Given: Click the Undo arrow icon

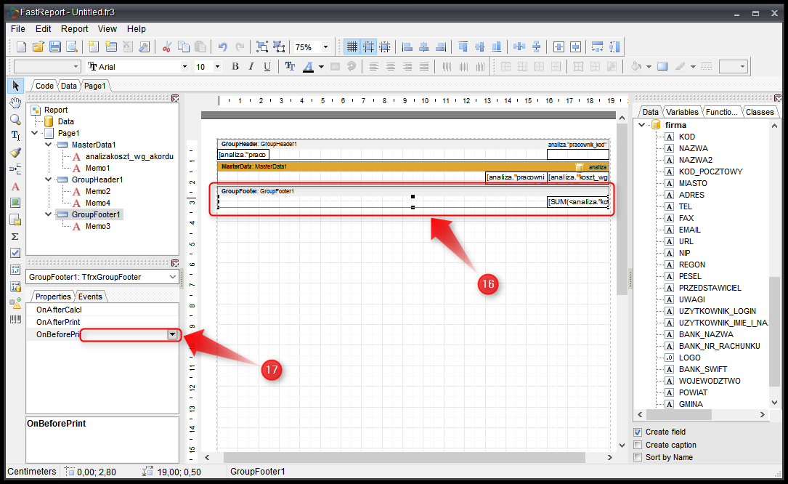Looking at the screenshot, I should click(x=222, y=47).
